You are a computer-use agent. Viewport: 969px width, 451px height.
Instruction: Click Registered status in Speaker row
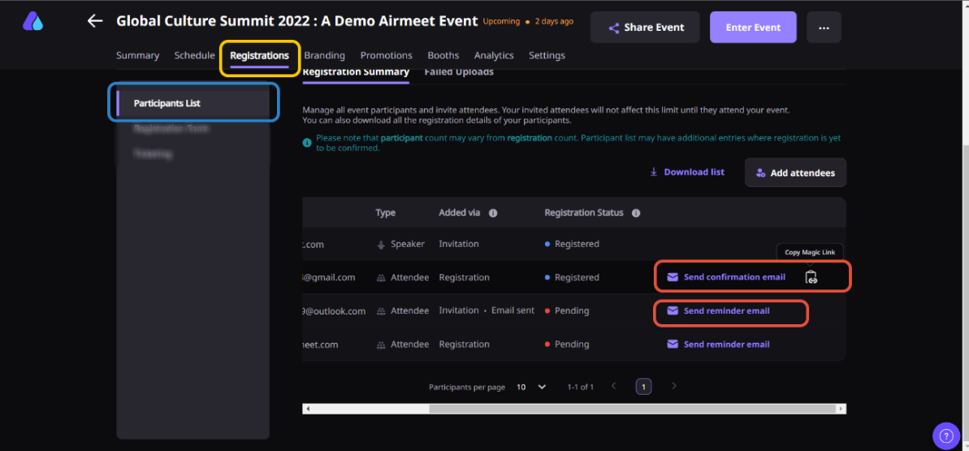pyautogui.click(x=573, y=244)
